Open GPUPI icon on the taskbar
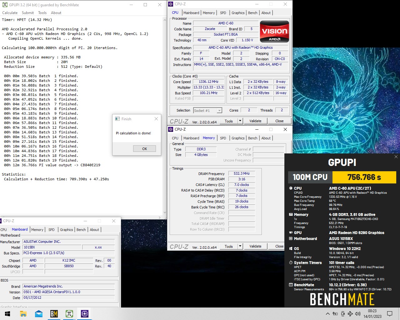The height and width of the screenshot is (320, 400). pyautogui.click(x=69, y=314)
